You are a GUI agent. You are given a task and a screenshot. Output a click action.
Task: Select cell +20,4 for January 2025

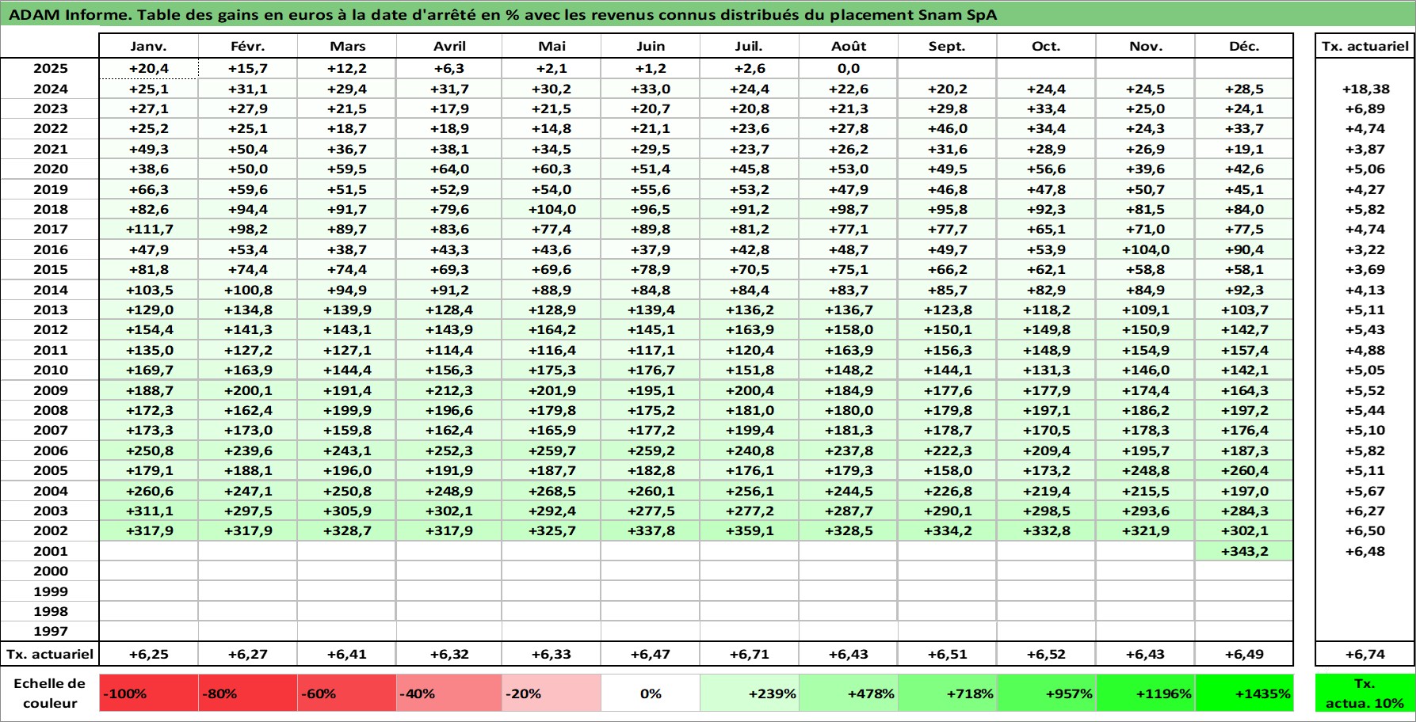pos(148,69)
